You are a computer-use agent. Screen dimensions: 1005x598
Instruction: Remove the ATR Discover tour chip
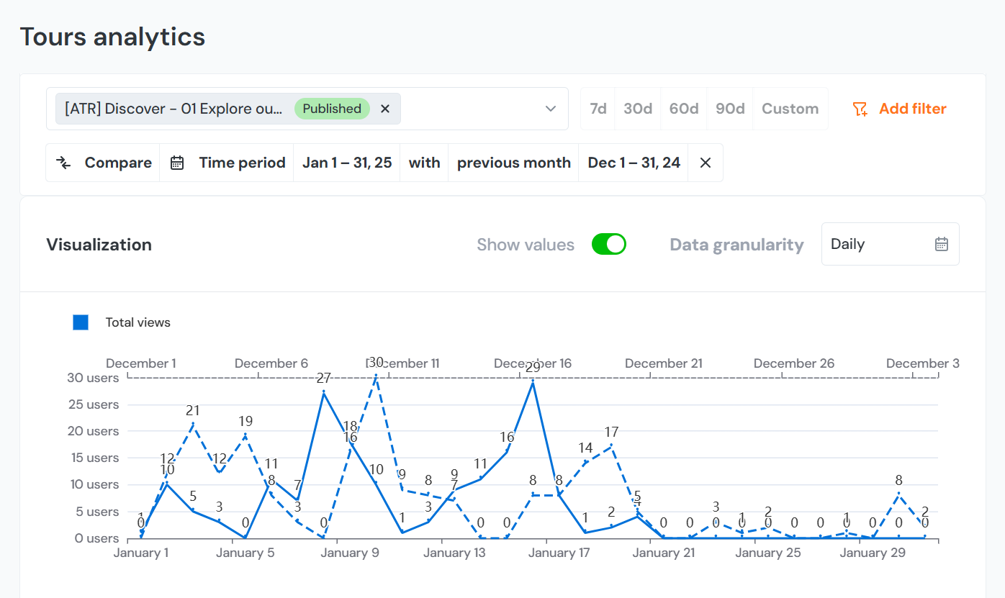click(x=385, y=109)
